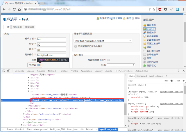Click the Elements panel vertical scrollbar thumb
186x132 pixels.
pyautogui.click(x=125, y=109)
